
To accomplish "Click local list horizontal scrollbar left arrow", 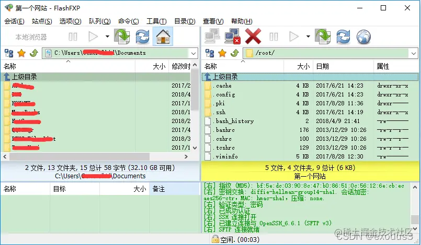I will pyautogui.click(x=5, y=156).
